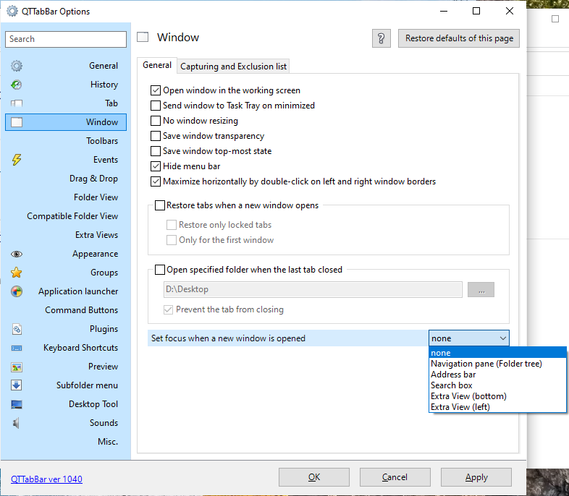Screen dimensions: 569x496
Task: Click the Application launcher icon
Action: tap(17, 291)
